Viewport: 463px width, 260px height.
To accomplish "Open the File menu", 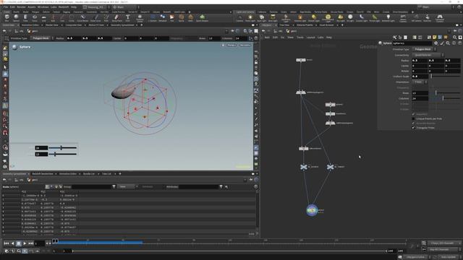I will pyautogui.click(x=6, y=7).
